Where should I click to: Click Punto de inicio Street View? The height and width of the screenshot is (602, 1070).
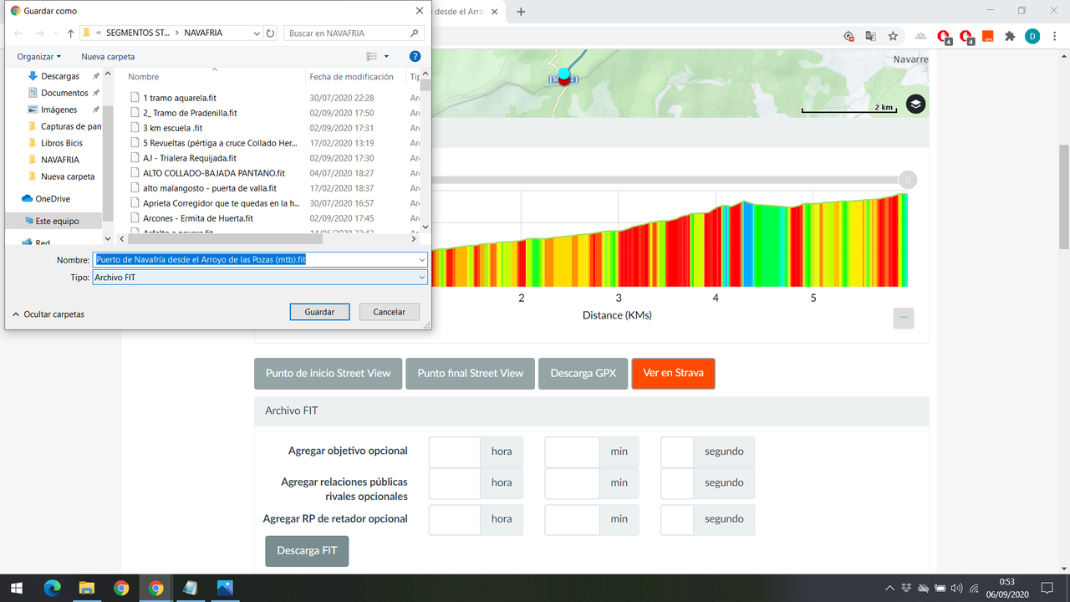pyautogui.click(x=329, y=373)
